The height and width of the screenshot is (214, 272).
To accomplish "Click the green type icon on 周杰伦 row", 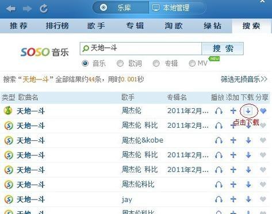I will click(x=8, y=110).
